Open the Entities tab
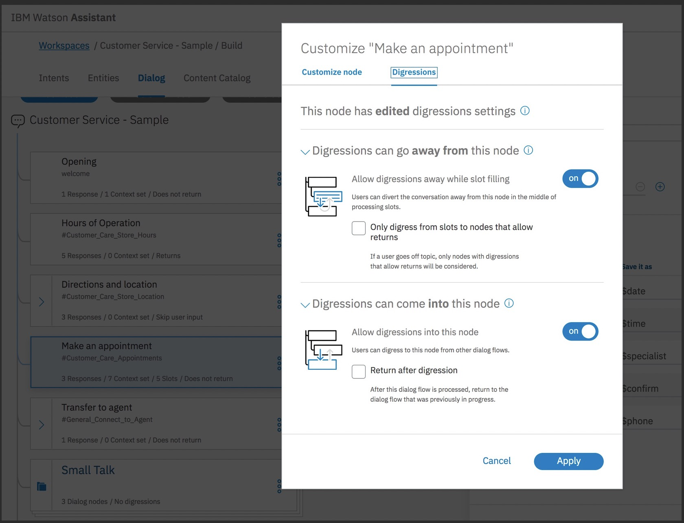 pos(103,78)
